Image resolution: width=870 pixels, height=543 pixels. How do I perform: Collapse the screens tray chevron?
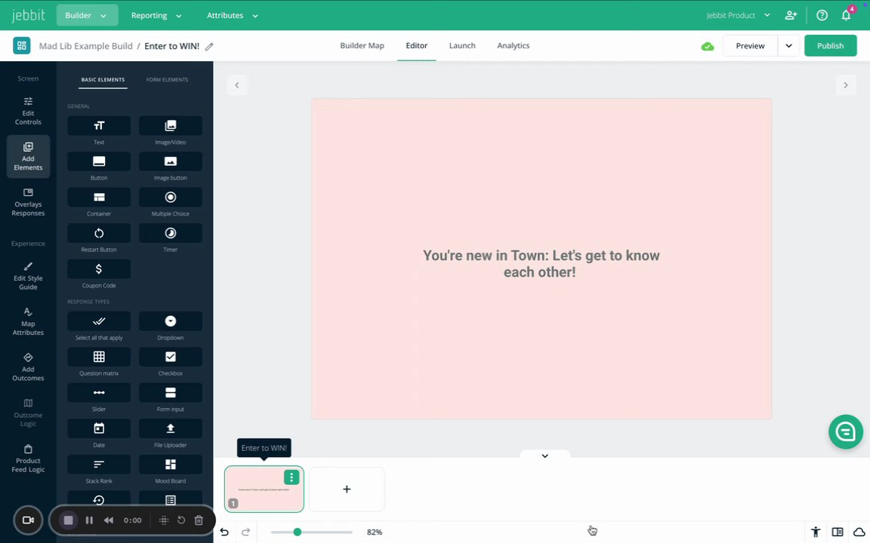(545, 456)
